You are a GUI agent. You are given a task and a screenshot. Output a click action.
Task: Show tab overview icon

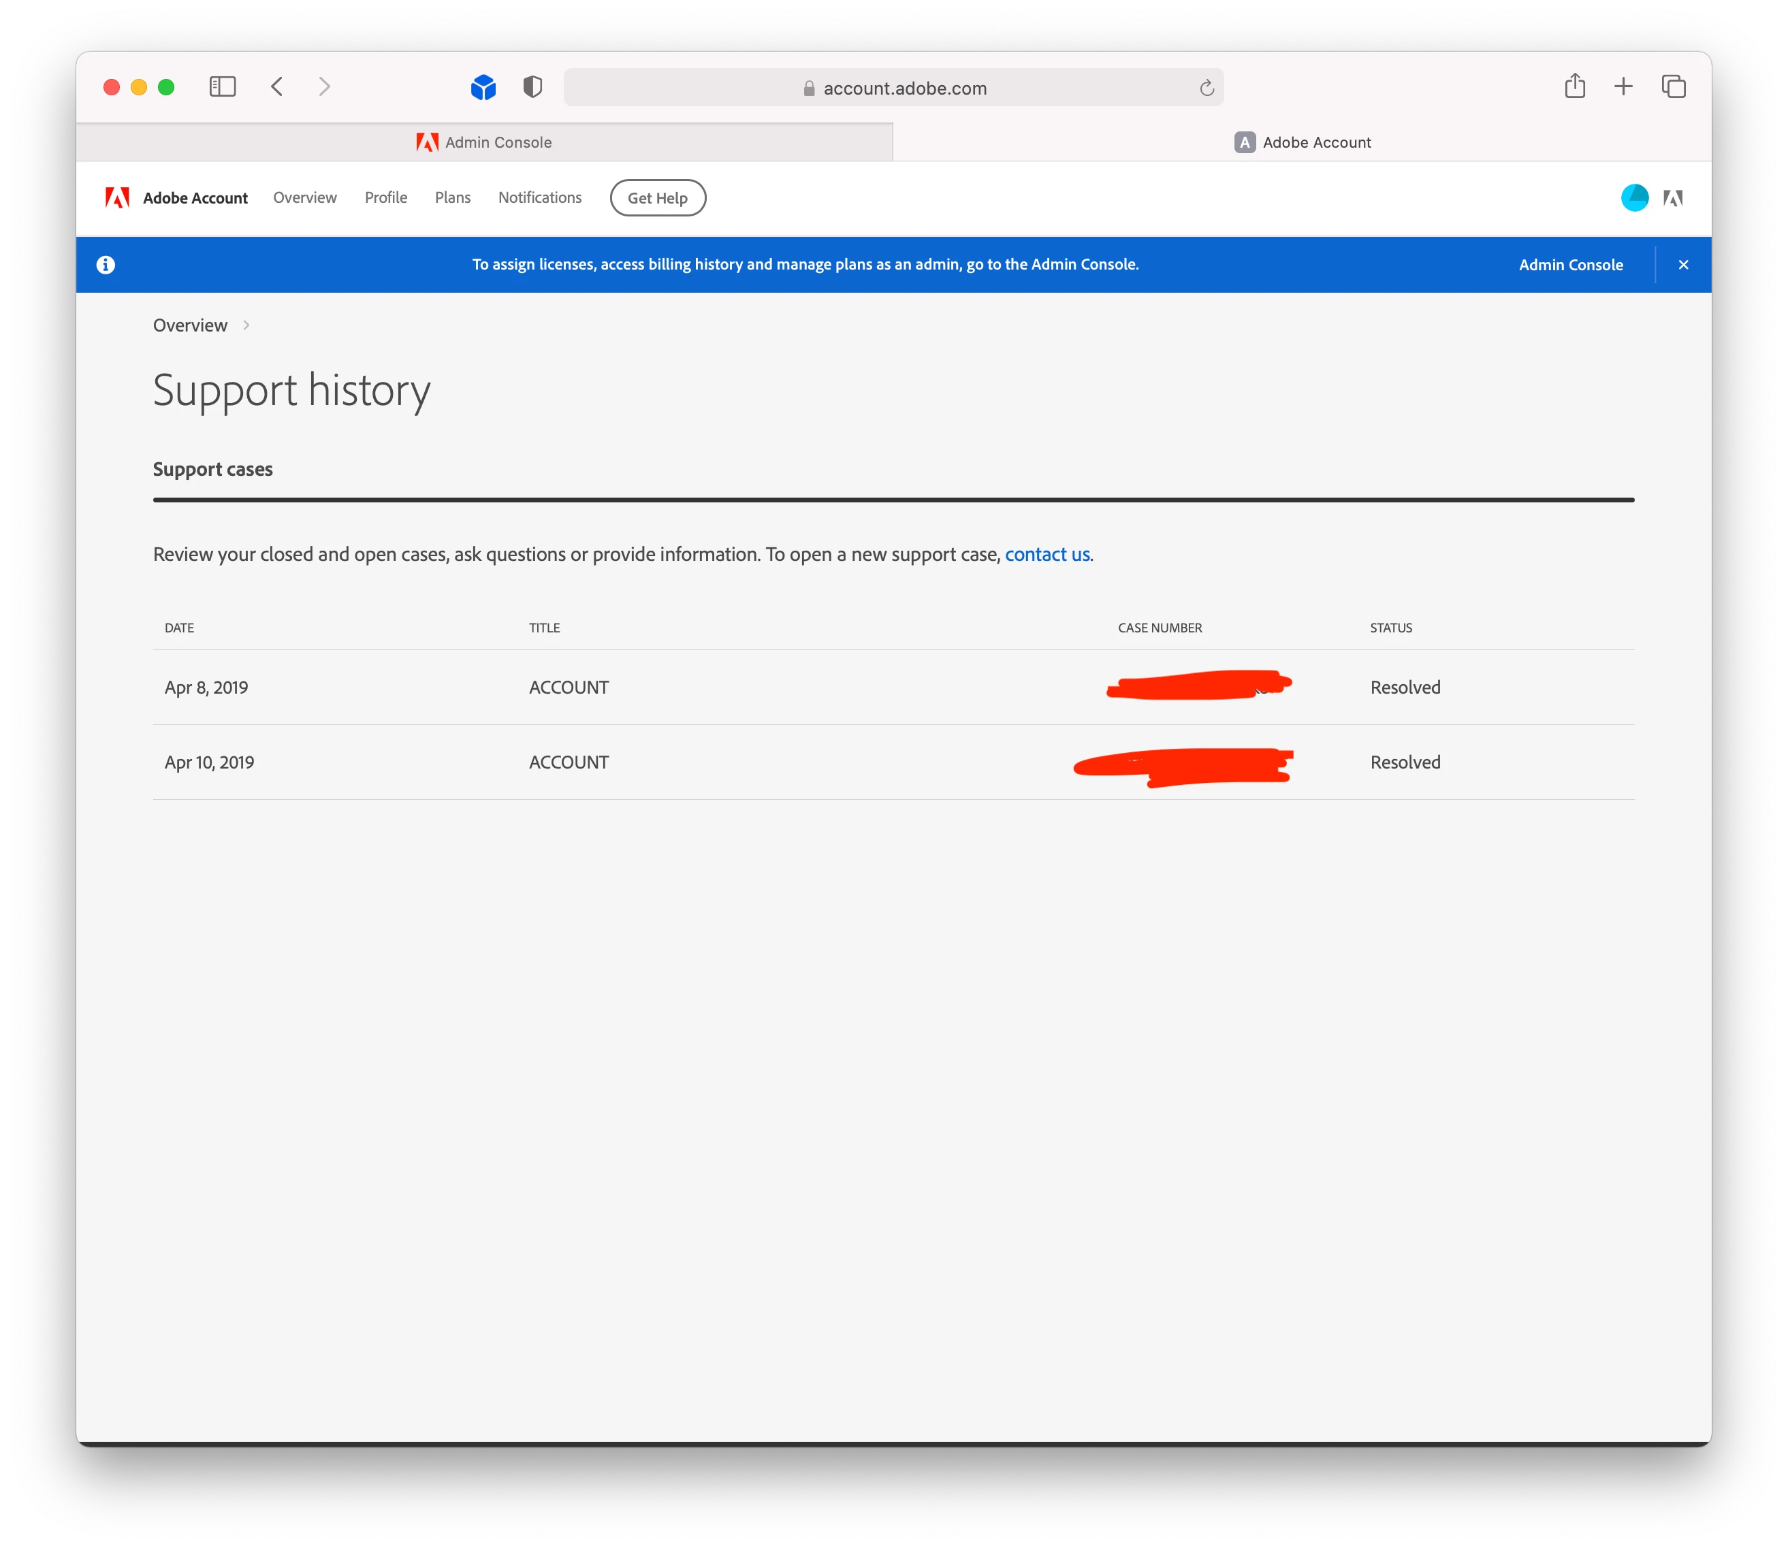point(1673,86)
